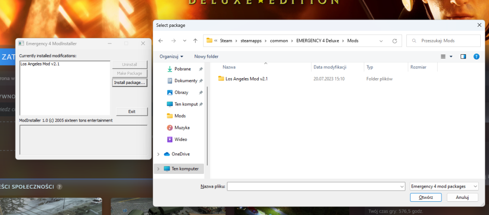
Task: Expand address bar path history chevron
Action: (x=381, y=41)
